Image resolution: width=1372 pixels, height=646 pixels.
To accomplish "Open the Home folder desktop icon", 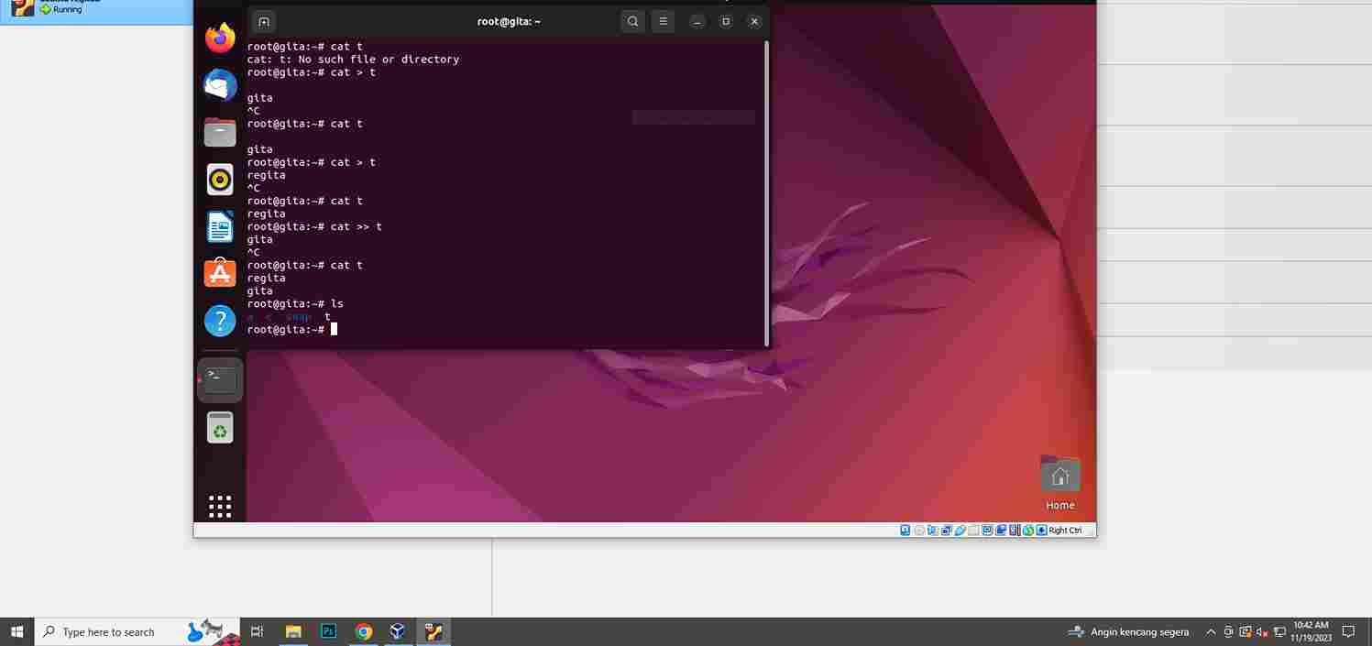I will coord(1060,482).
